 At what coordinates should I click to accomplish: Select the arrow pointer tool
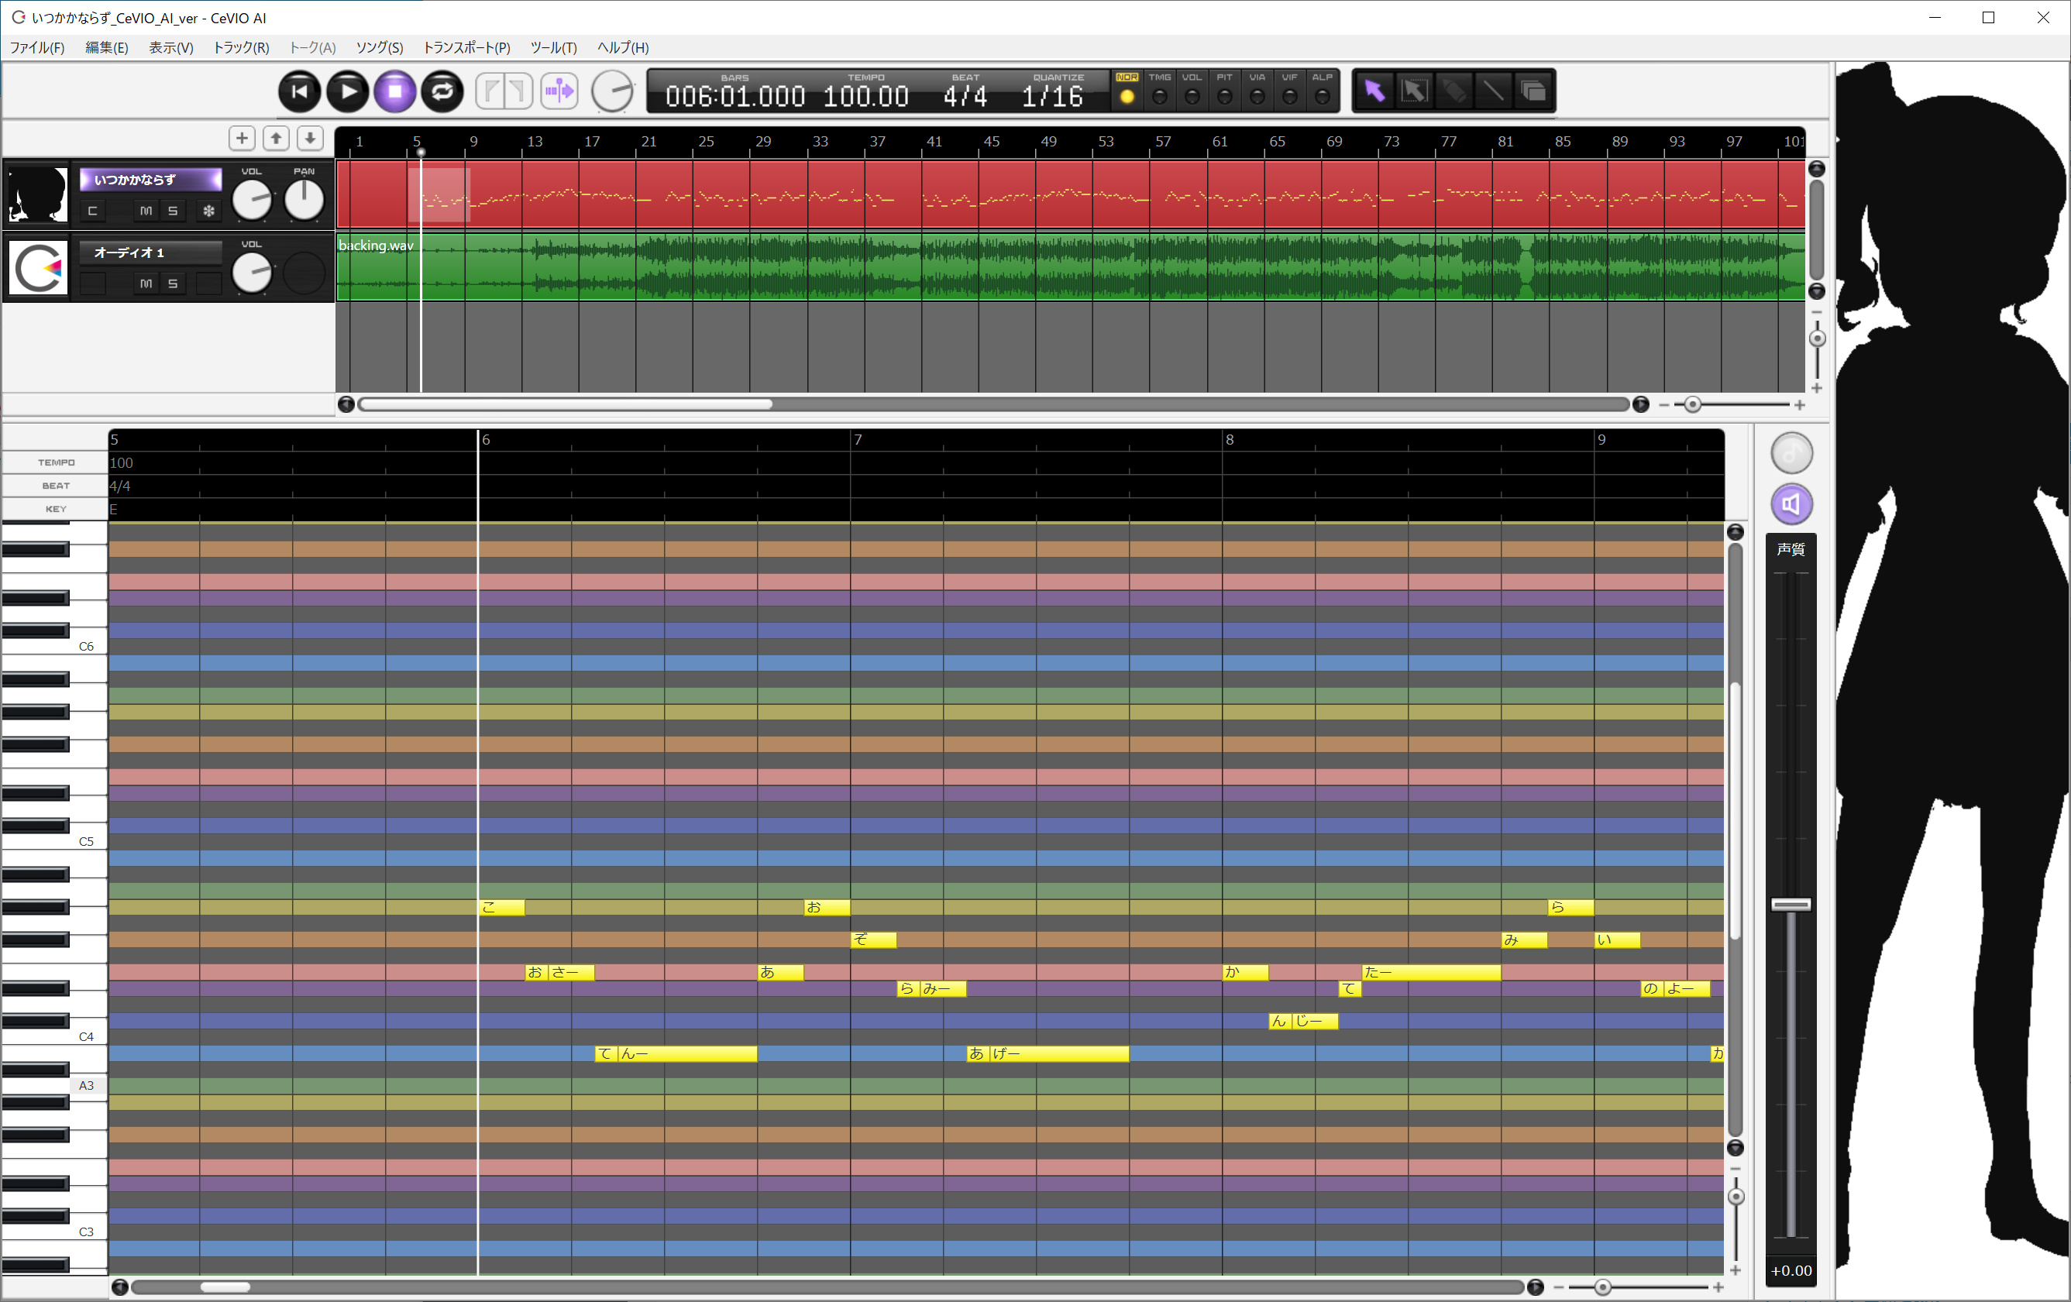[x=1374, y=91]
